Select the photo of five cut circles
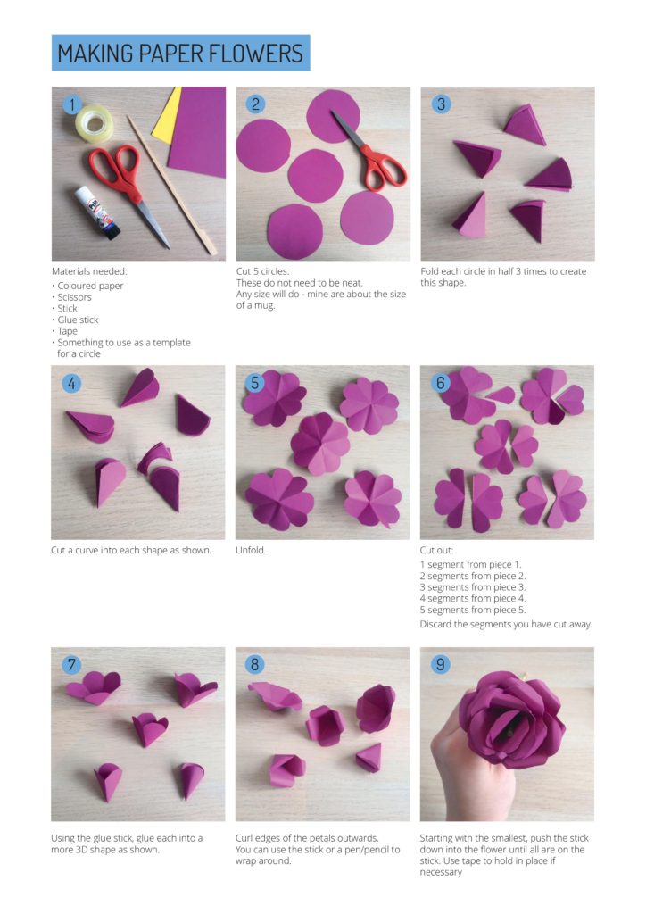The image size is (646, 914). tap(323, 174)
